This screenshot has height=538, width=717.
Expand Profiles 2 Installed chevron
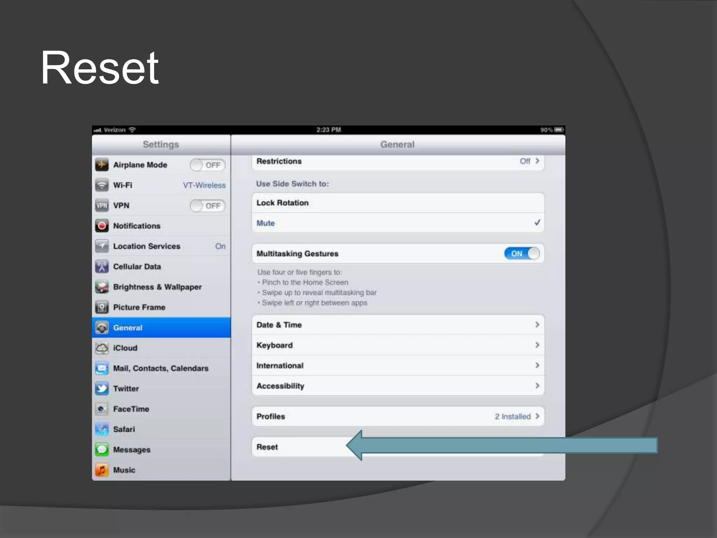537,416
